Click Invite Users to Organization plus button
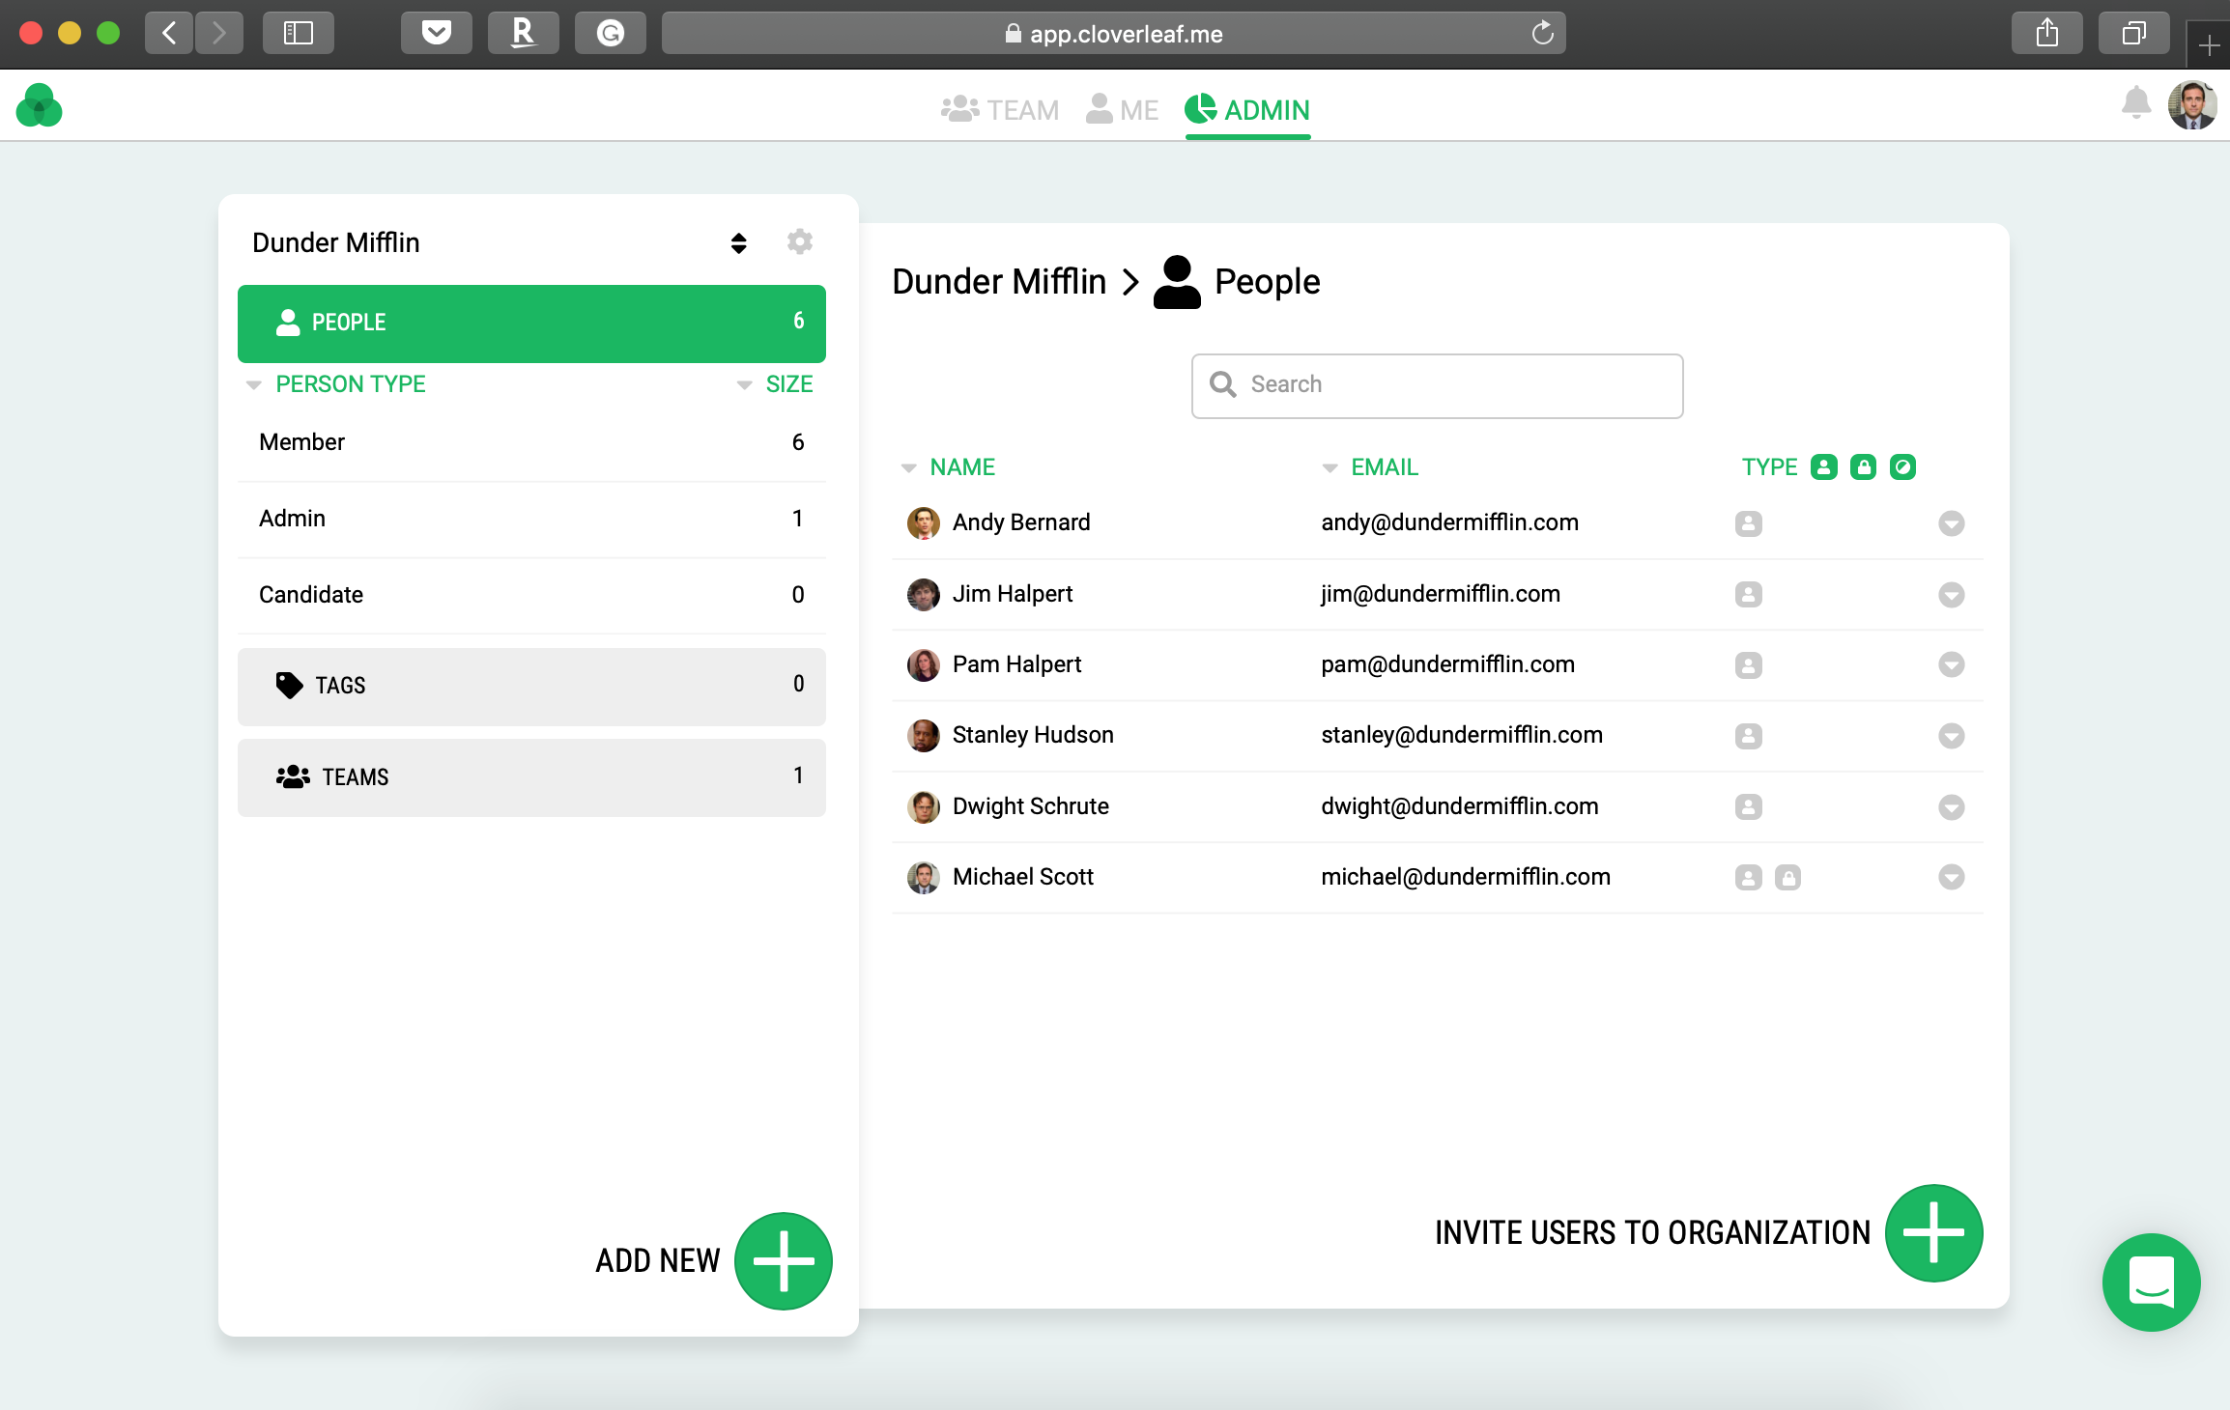 [1934, 1233]
